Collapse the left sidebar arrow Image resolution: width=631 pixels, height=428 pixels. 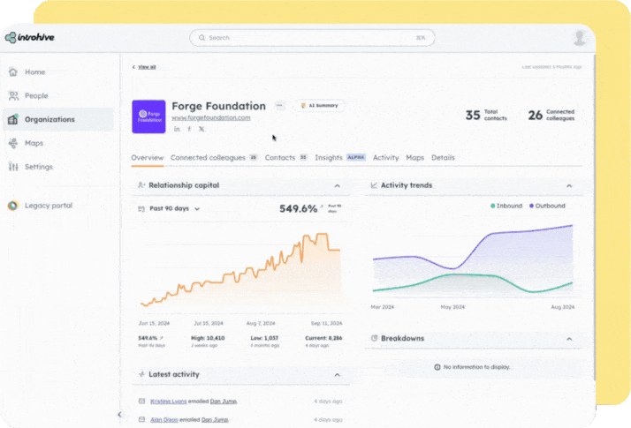[x=119, y=415]
